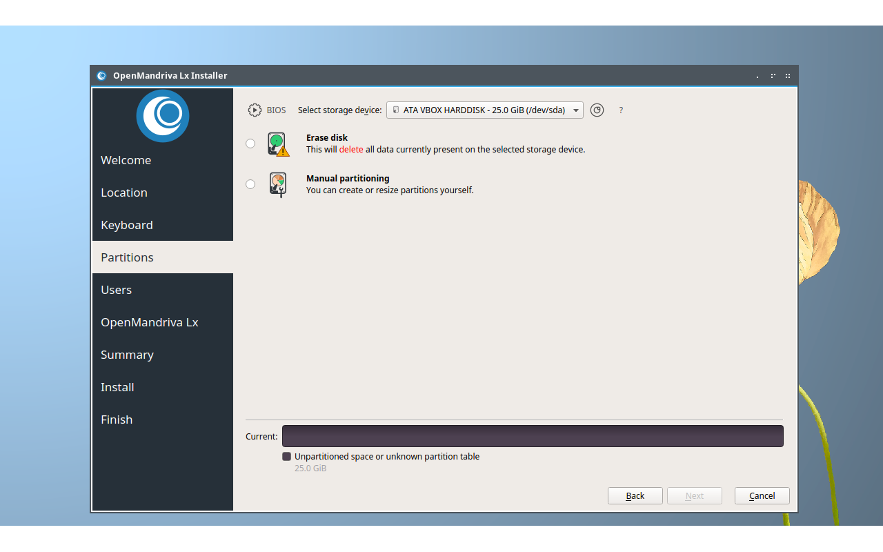
Task: Click the BIOS boot mode icon
Action: [x=255, y=110]
